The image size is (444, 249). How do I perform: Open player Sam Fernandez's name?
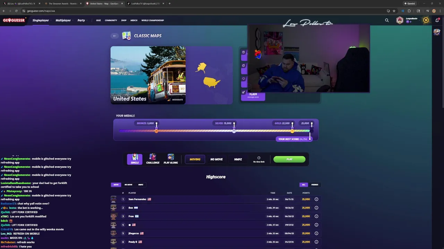[137, 199]
